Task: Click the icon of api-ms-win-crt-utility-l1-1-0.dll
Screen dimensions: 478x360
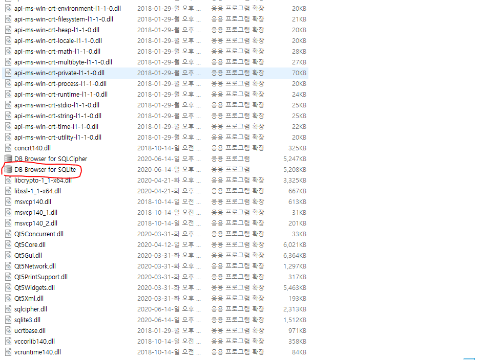Action: click(x=9, y=138)
